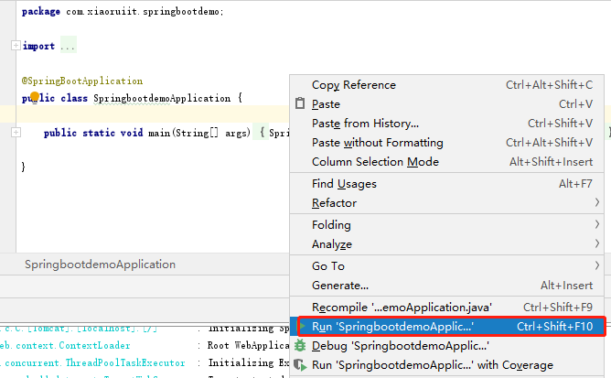Click the 'String[] args' parameter text
611x378 pixels.
(x=211, y=133)
